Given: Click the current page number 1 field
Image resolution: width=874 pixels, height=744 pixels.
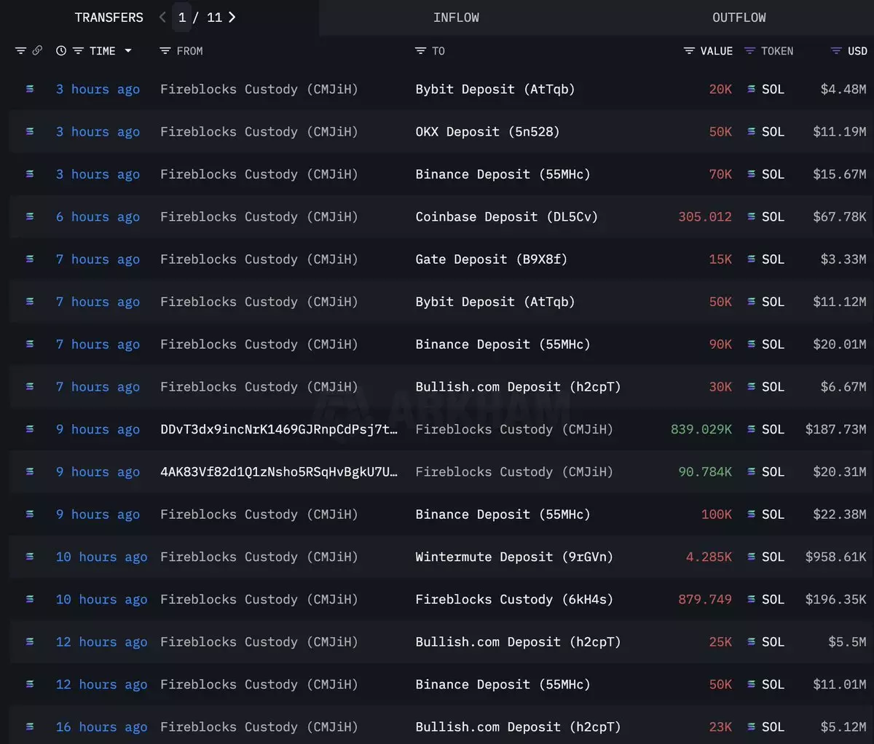Looking at the screenshot, I should (182, 17).
